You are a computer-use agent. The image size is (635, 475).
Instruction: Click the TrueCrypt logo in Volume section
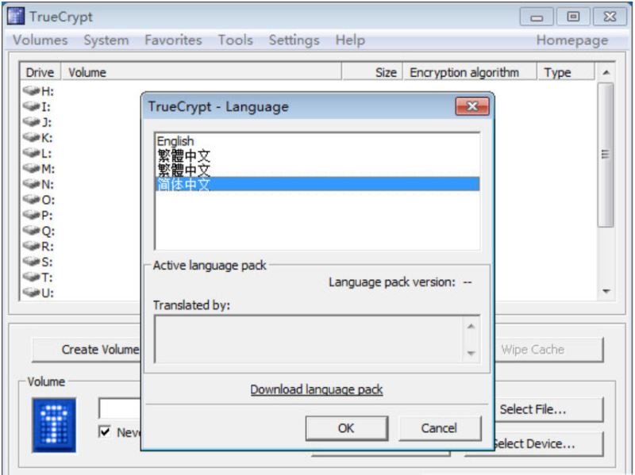click(54, 425)
